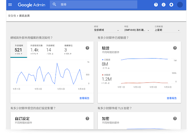
Task: Select the 外部檔案 521 metric tab
Action: 19,50
